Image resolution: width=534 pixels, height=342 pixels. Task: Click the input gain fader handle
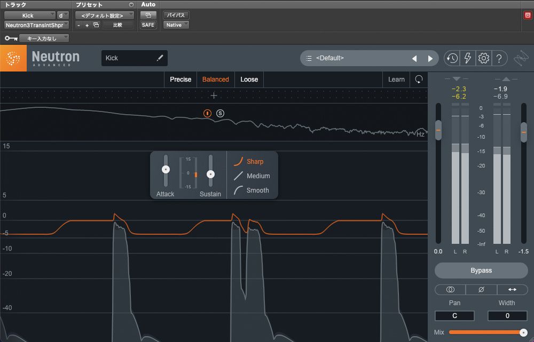(438, 130)
